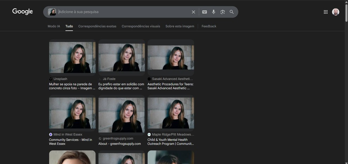Click the Maple Ridge/Pitt Meadows favicon
The width and height of the screenshot is (348, 164).
point(149,135)
